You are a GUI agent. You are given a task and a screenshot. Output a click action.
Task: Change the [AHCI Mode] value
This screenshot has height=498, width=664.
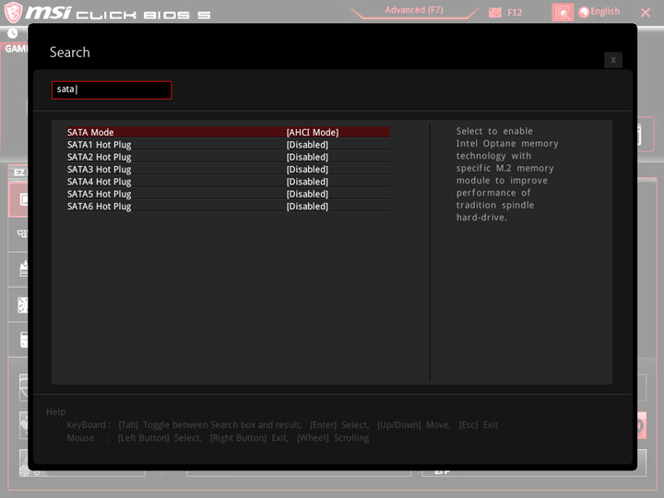(x=312, y=133)
